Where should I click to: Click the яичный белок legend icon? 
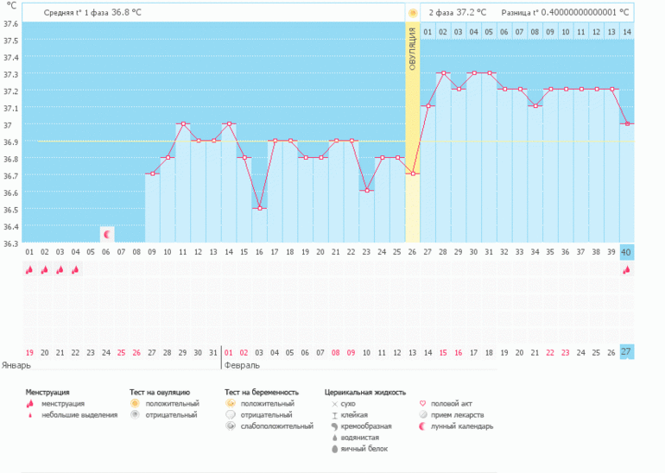coord(333,449)
